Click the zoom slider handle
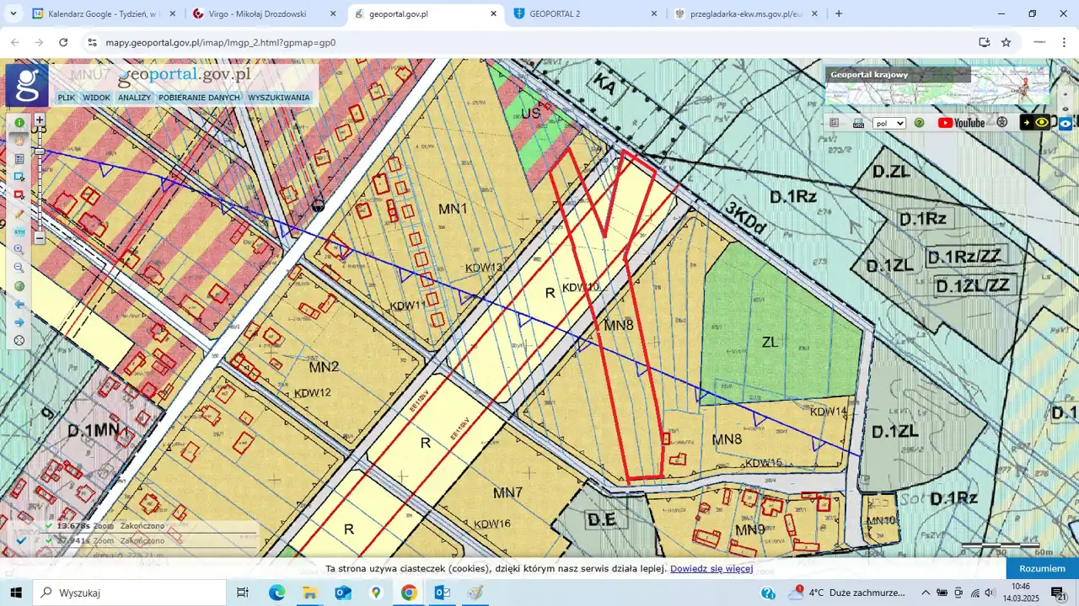 click(x=40, y=151)
